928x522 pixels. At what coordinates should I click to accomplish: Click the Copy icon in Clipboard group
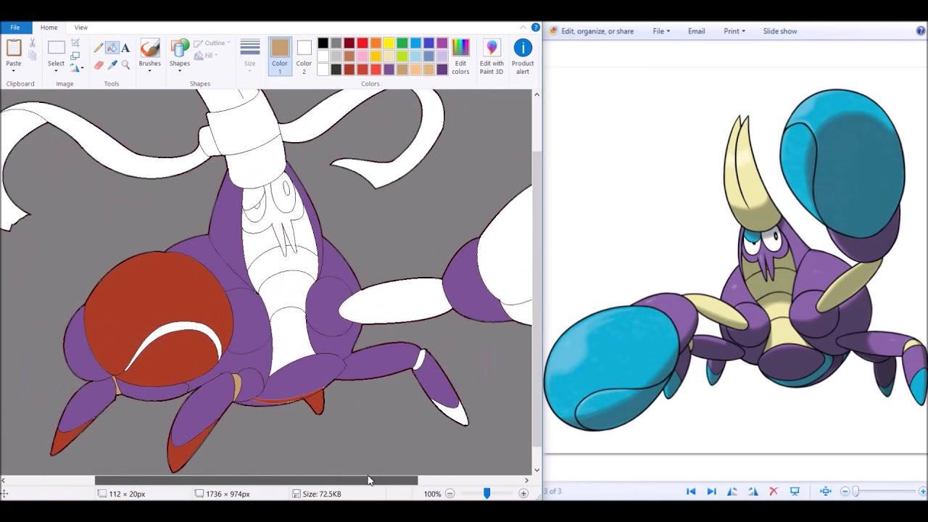[x=32, y=56]
